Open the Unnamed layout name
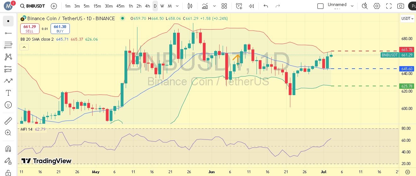Screen dimensions: 416x176 [x=337, y=5]
